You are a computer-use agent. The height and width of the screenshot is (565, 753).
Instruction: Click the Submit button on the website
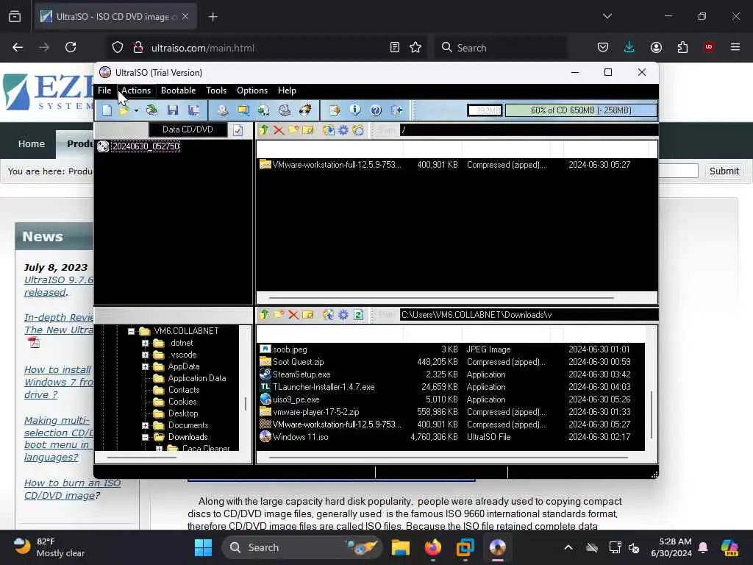(724, 171)
